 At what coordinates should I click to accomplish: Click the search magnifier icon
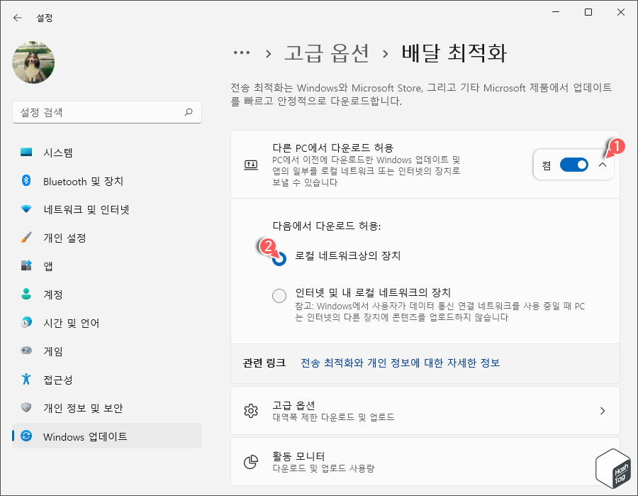pos(189,112)
